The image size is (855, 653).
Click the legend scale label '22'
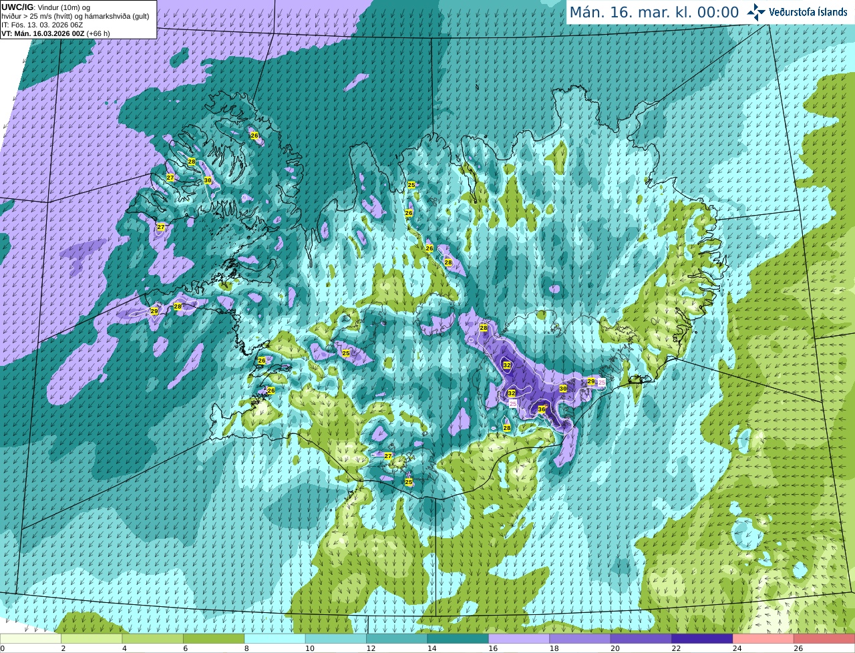pyautogui.click(x=676, y=648)
